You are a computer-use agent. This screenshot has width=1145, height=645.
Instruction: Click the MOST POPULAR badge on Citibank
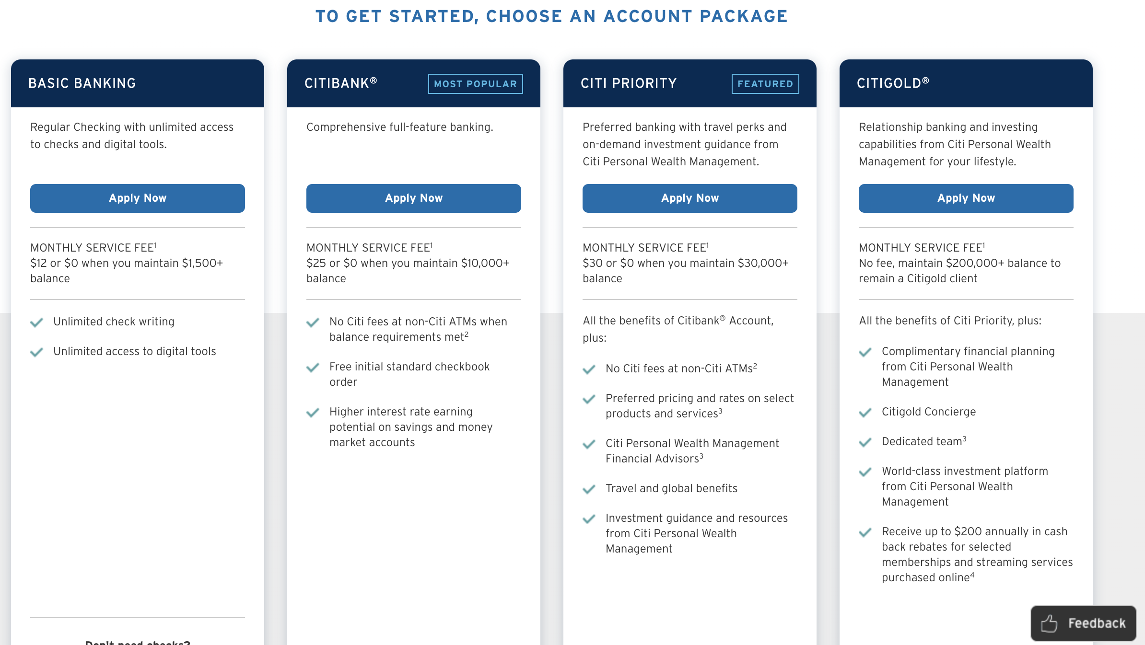point(475,84)
